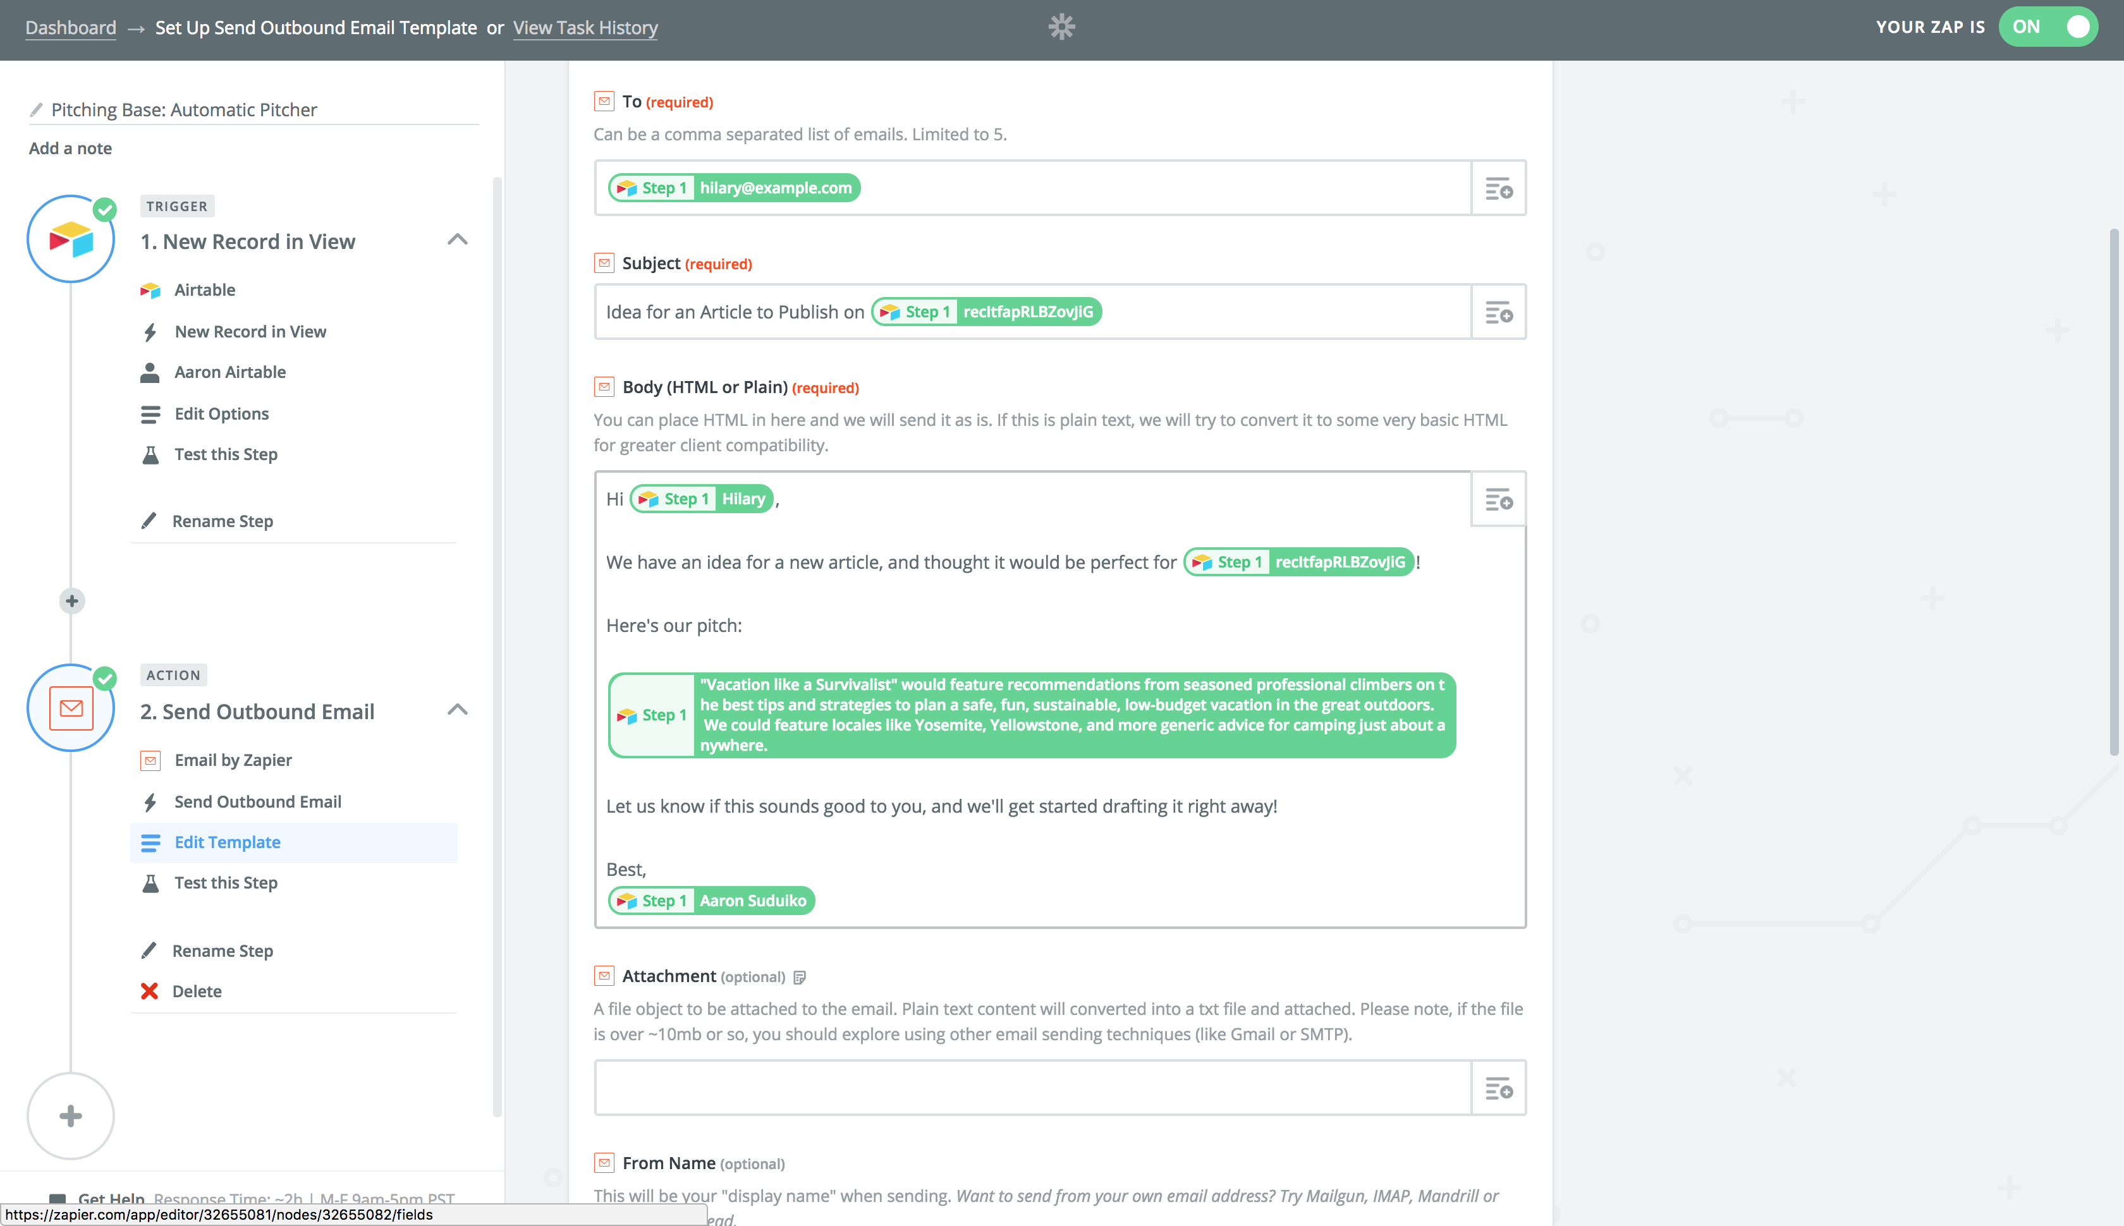Screen dimensions: 2124x1226
Task: Click insert-field icon beside To field
Action: point(1498,188)
